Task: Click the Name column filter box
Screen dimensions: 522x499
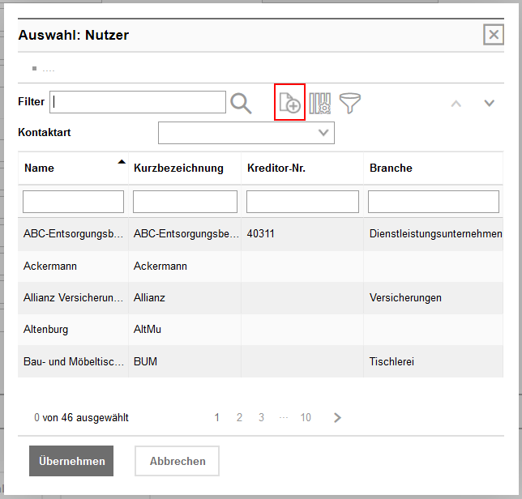Action: coord(73,202)
